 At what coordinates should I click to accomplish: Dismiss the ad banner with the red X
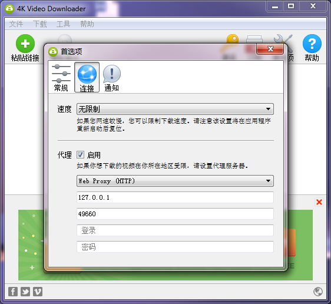click(319, 202)
